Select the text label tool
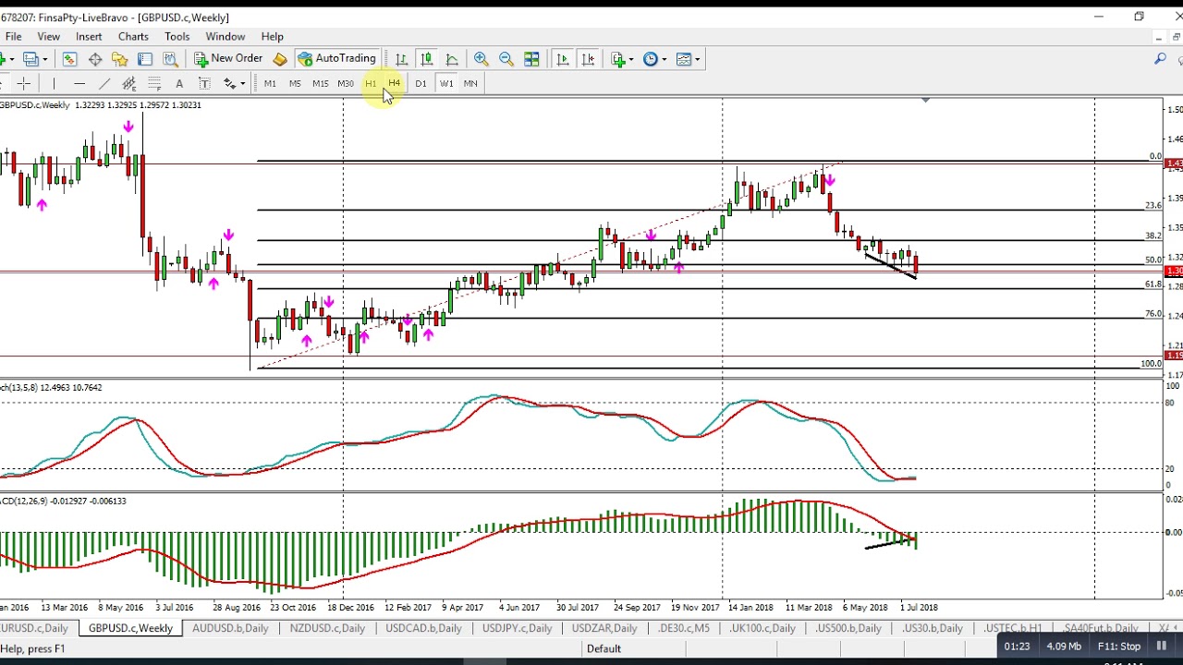This screenshot has width=1183, height=665. pos(204,84)
